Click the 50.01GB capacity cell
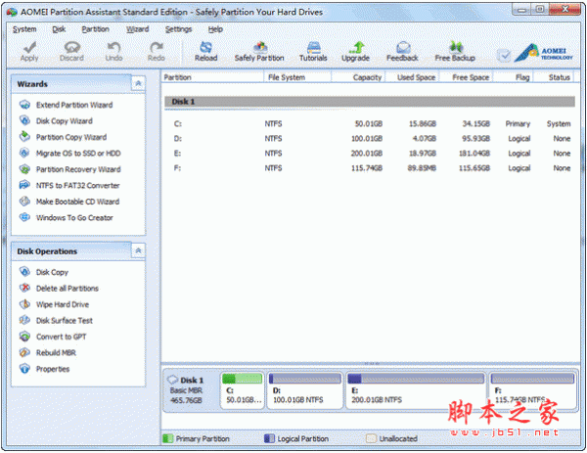 click(x=369, y=124)
